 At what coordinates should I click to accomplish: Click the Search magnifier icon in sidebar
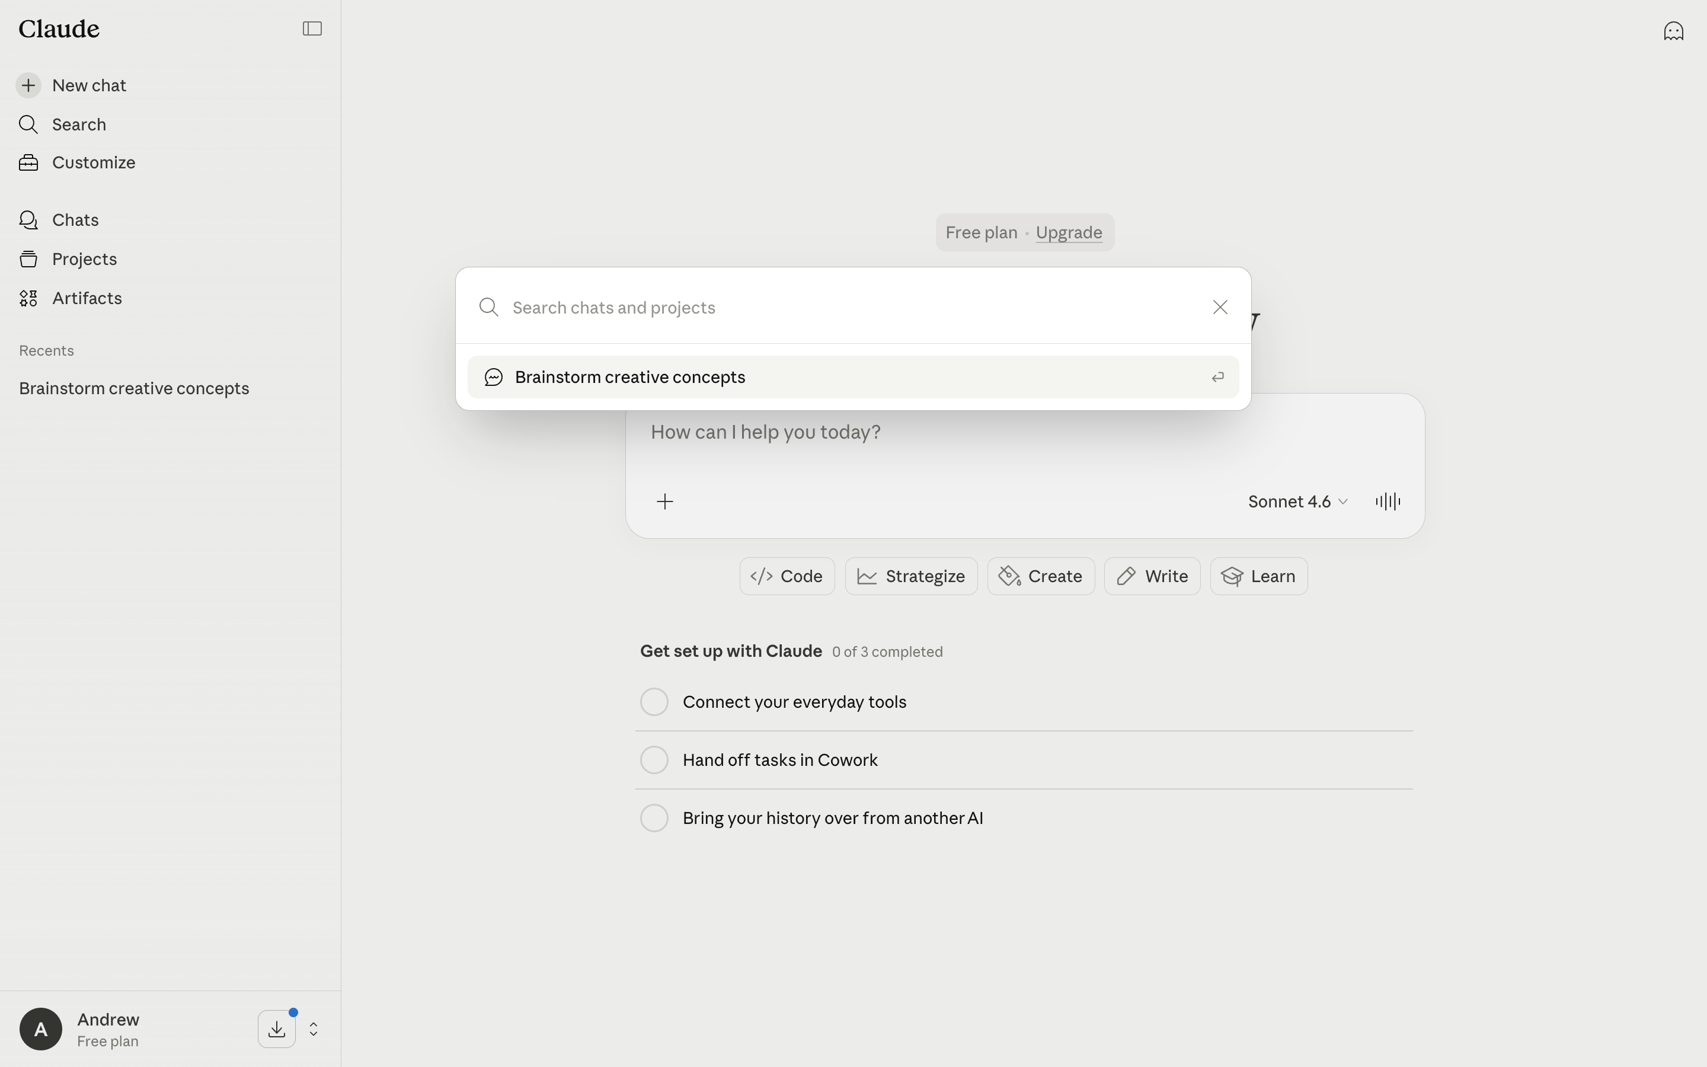(28, 124)
